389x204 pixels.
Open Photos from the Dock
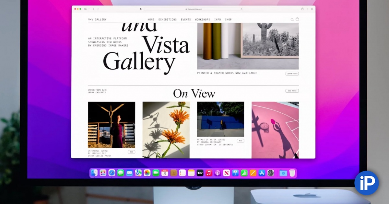147,173
